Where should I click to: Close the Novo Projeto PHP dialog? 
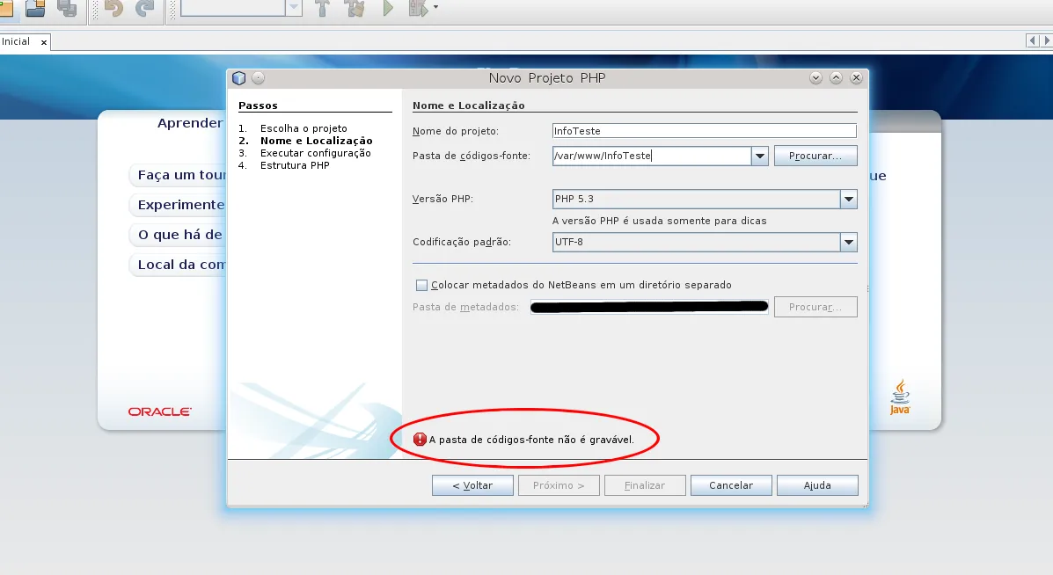coord(856,78)
